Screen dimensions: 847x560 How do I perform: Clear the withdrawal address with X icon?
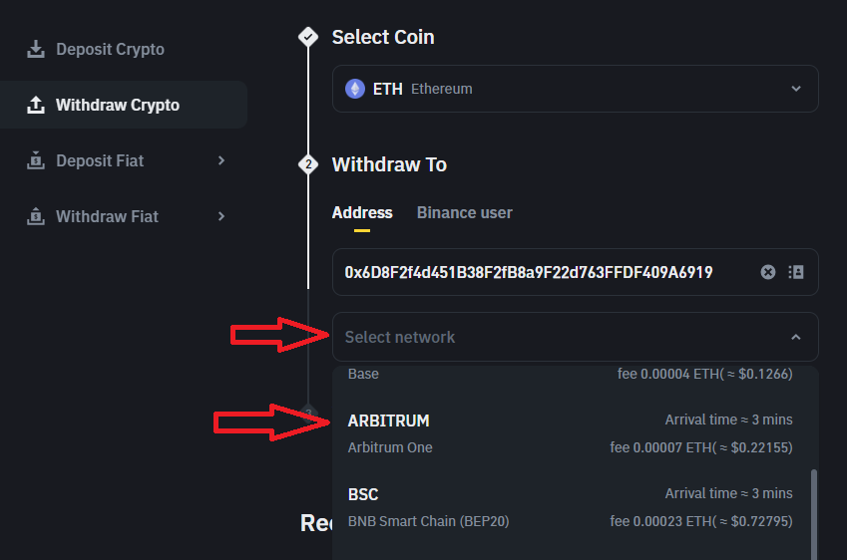point(767,272)
